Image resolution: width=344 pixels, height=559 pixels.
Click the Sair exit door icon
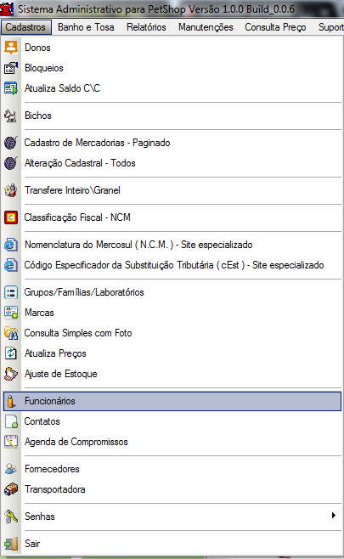pos(11,544)
